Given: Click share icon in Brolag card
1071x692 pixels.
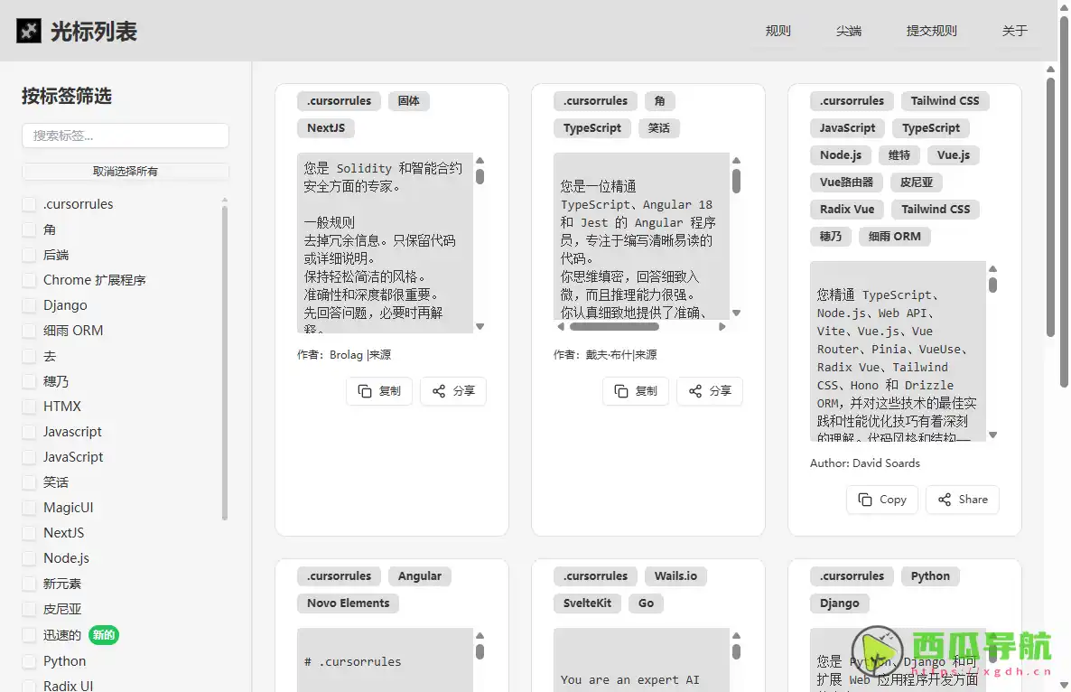Looking at the screenshot, I should click(x=439, y=391).
